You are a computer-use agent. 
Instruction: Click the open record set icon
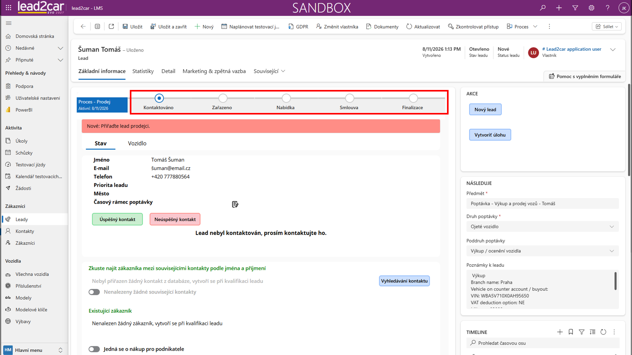97,27
